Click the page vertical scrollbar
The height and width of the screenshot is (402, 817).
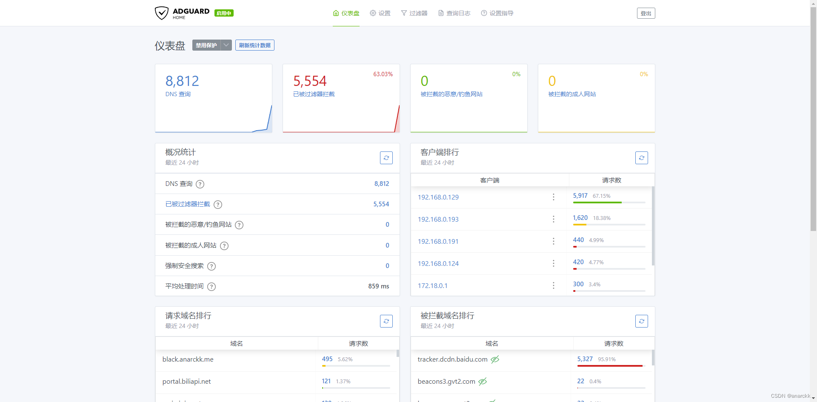(x=813, y=119)
